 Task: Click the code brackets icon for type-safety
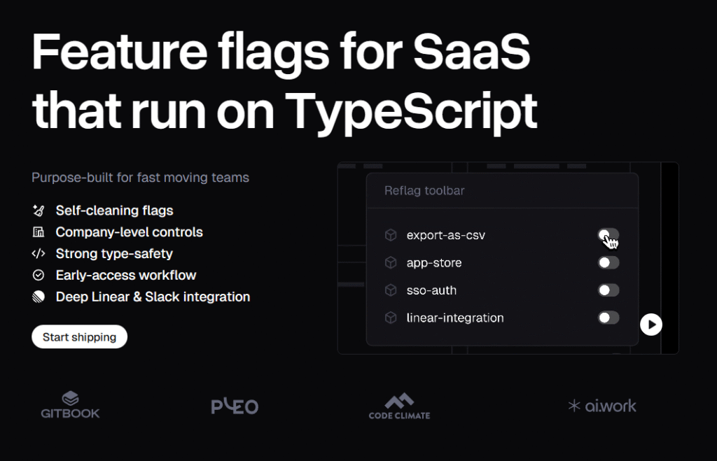(39, 254)
